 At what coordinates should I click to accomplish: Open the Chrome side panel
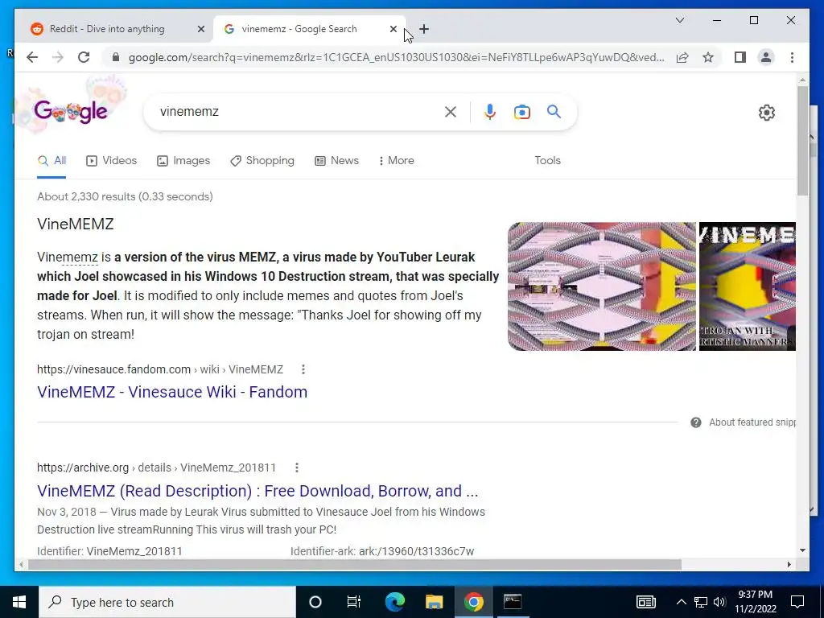click(x=740, y=57)
